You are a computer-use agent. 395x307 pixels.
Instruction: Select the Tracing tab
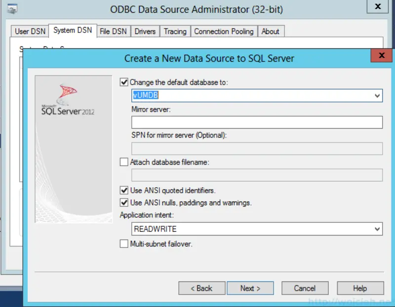click(175, 31)
